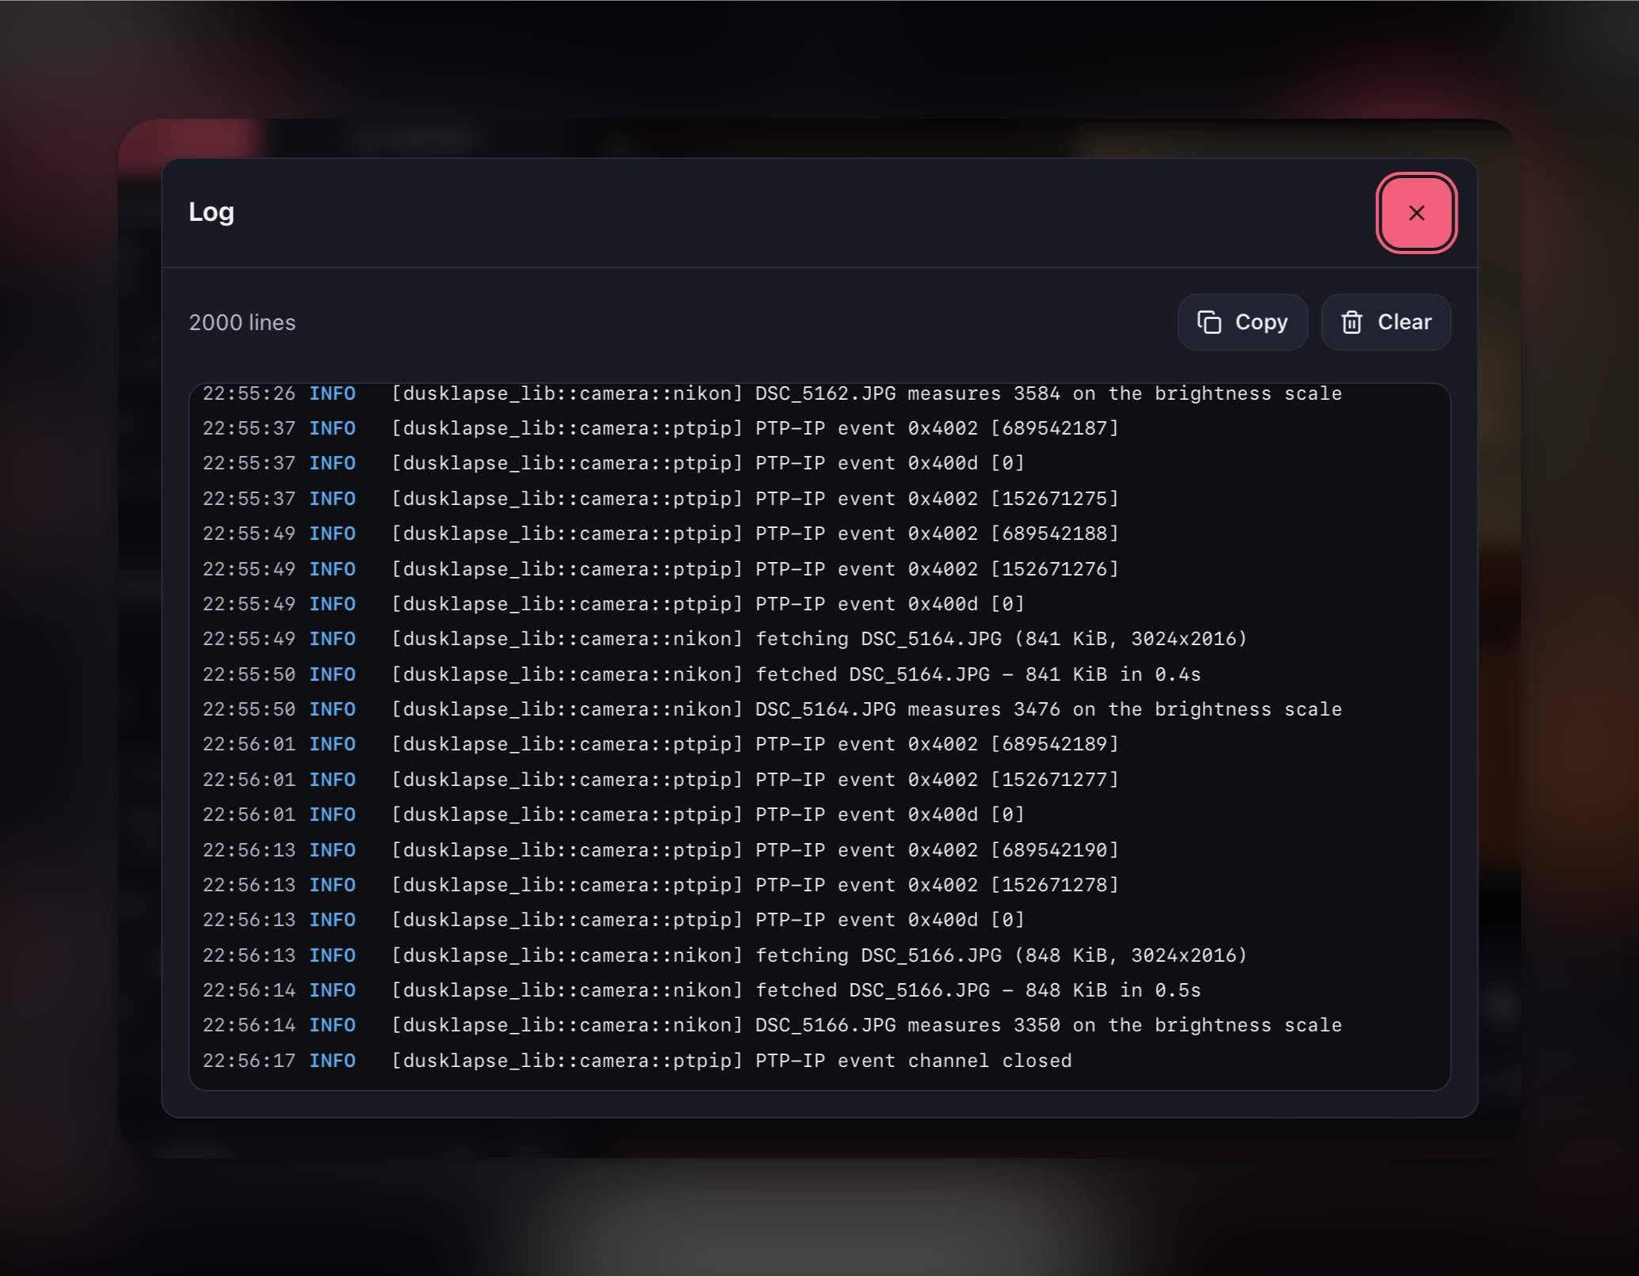Select the event channel closed log line

click(819, 1061)
